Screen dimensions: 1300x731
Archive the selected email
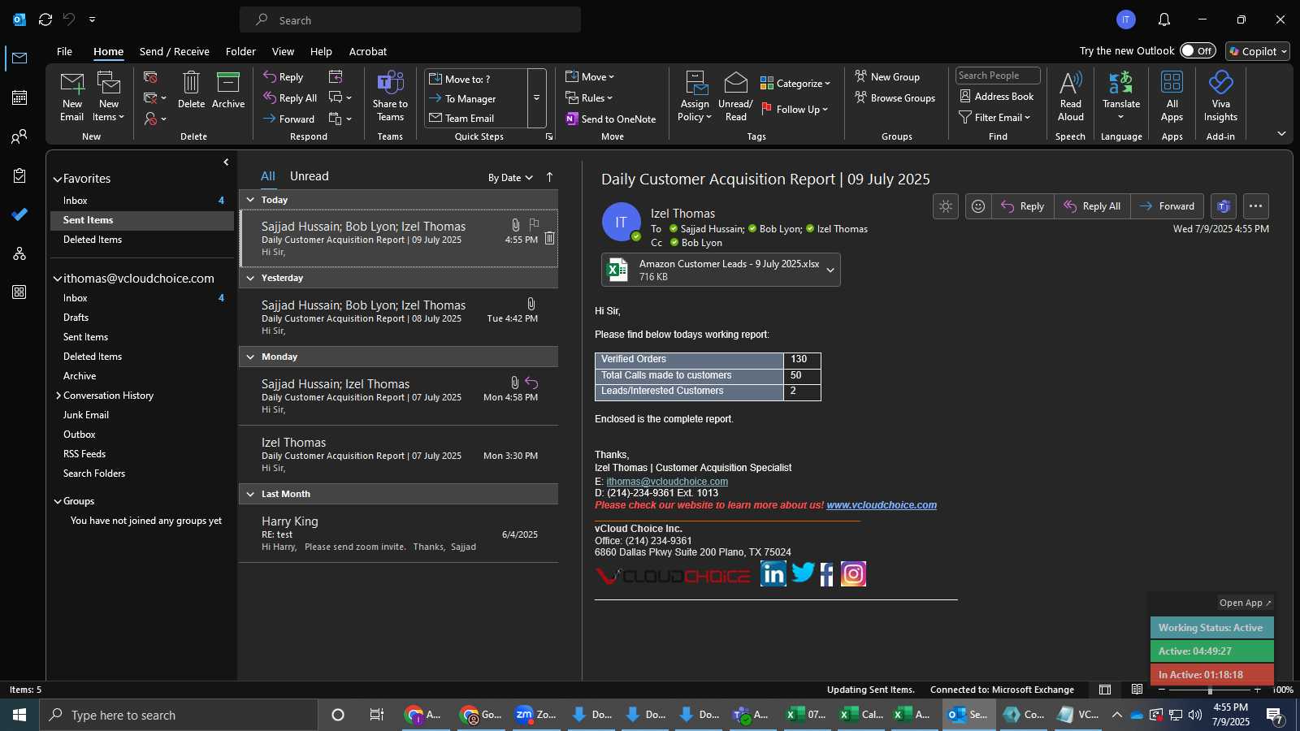tap(228, 90)
